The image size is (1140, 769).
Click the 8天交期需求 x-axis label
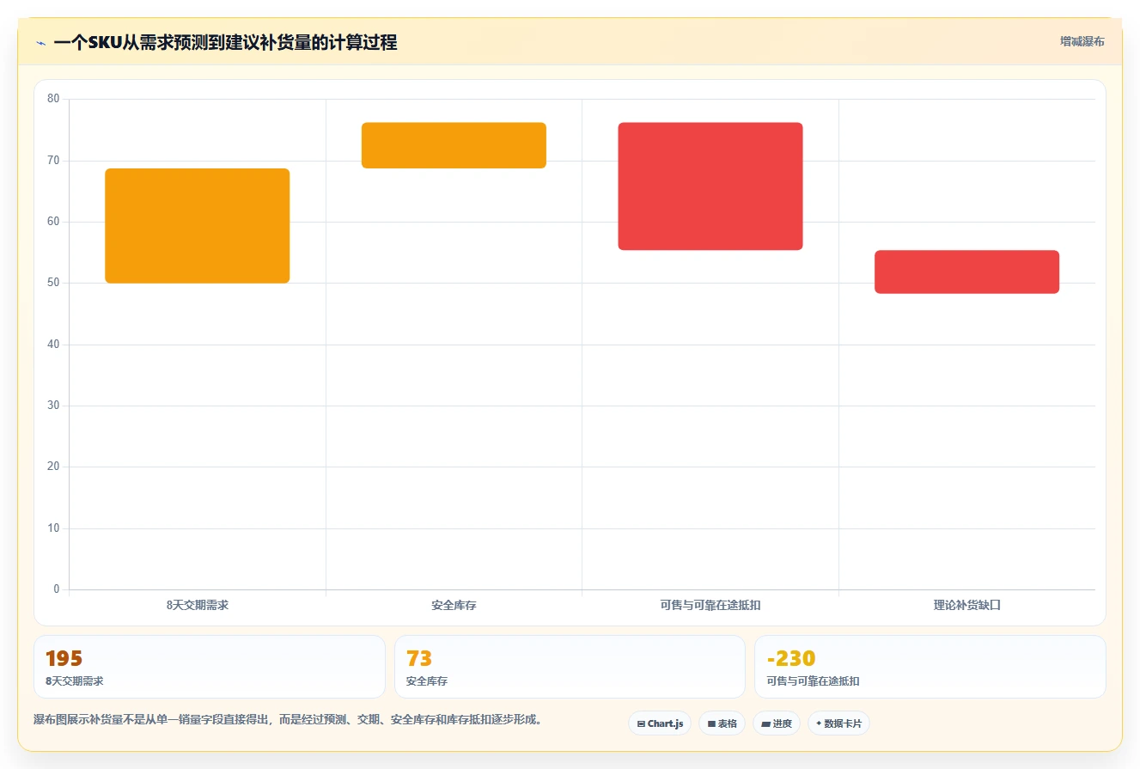coord(198,605)
